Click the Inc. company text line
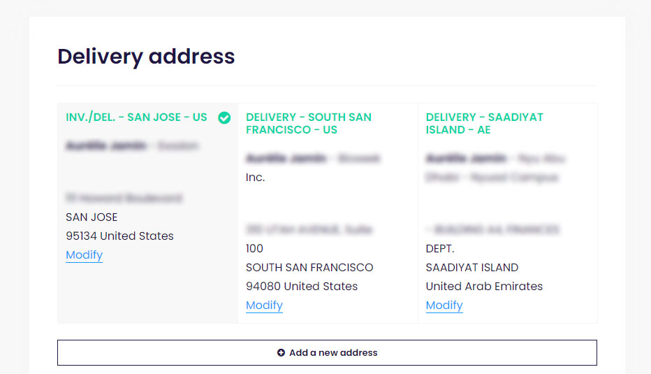The height and width of the screenshot is (374, 651). (x=256, y=178)
